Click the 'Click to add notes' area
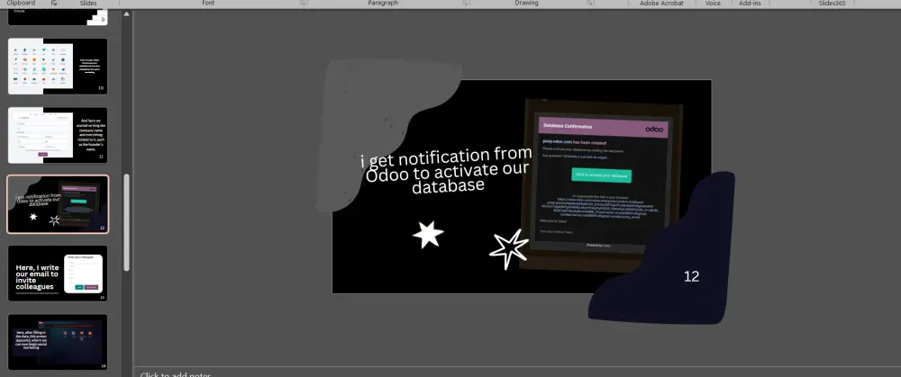Viewport: 901px width, 377px height. pyautogui.click(x=176, y=374)
